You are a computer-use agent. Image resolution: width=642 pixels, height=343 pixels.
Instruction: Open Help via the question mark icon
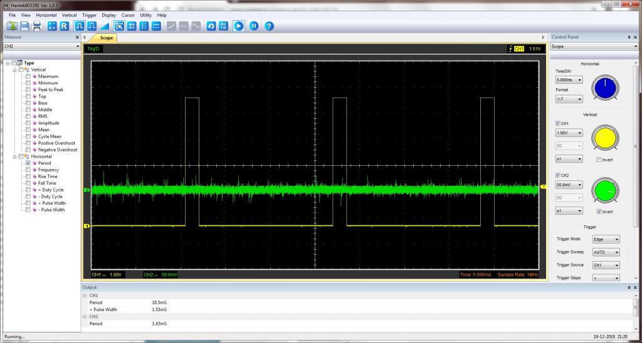269,26
